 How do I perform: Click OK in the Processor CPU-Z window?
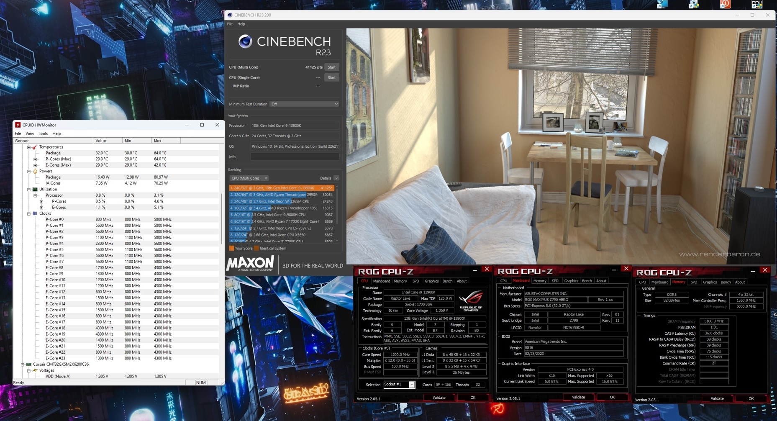point(473,398)
